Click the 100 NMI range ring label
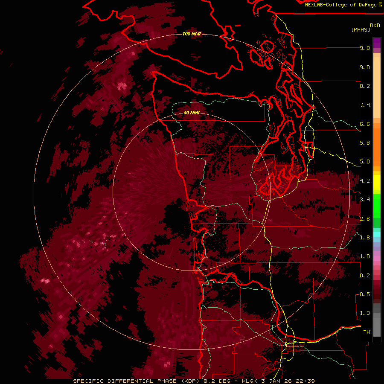 coord(192,34)
